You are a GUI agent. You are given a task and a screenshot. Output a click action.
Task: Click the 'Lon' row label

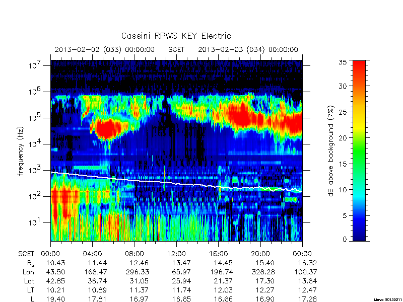click(28, 272)
